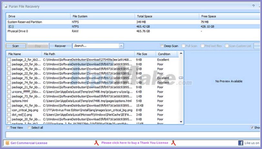Click the Facebook Like us icon

[x=241, y=143]
